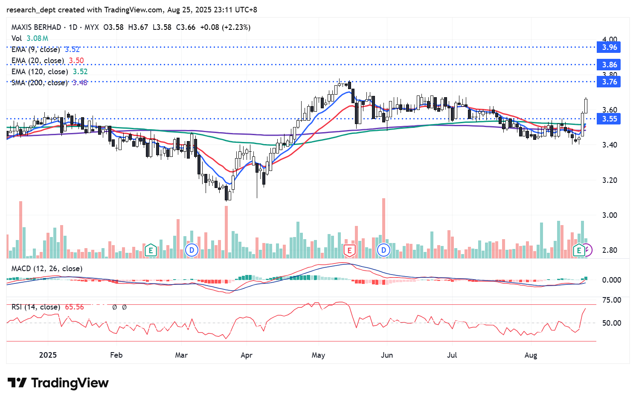Click the dividend D marker before June

(x=383, y=250)
